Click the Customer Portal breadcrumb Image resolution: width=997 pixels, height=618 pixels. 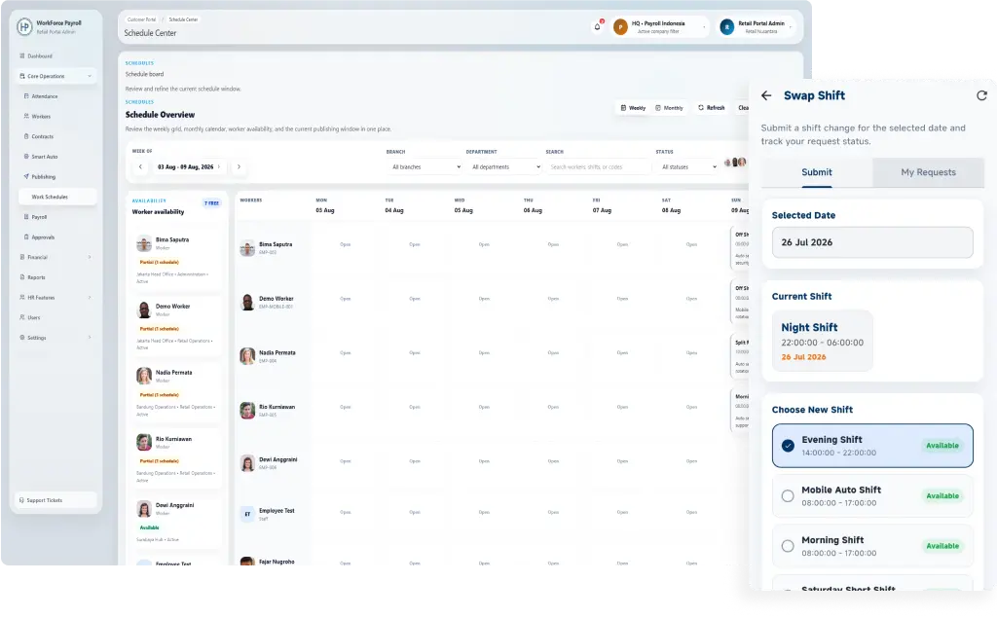tap(141, 19)
